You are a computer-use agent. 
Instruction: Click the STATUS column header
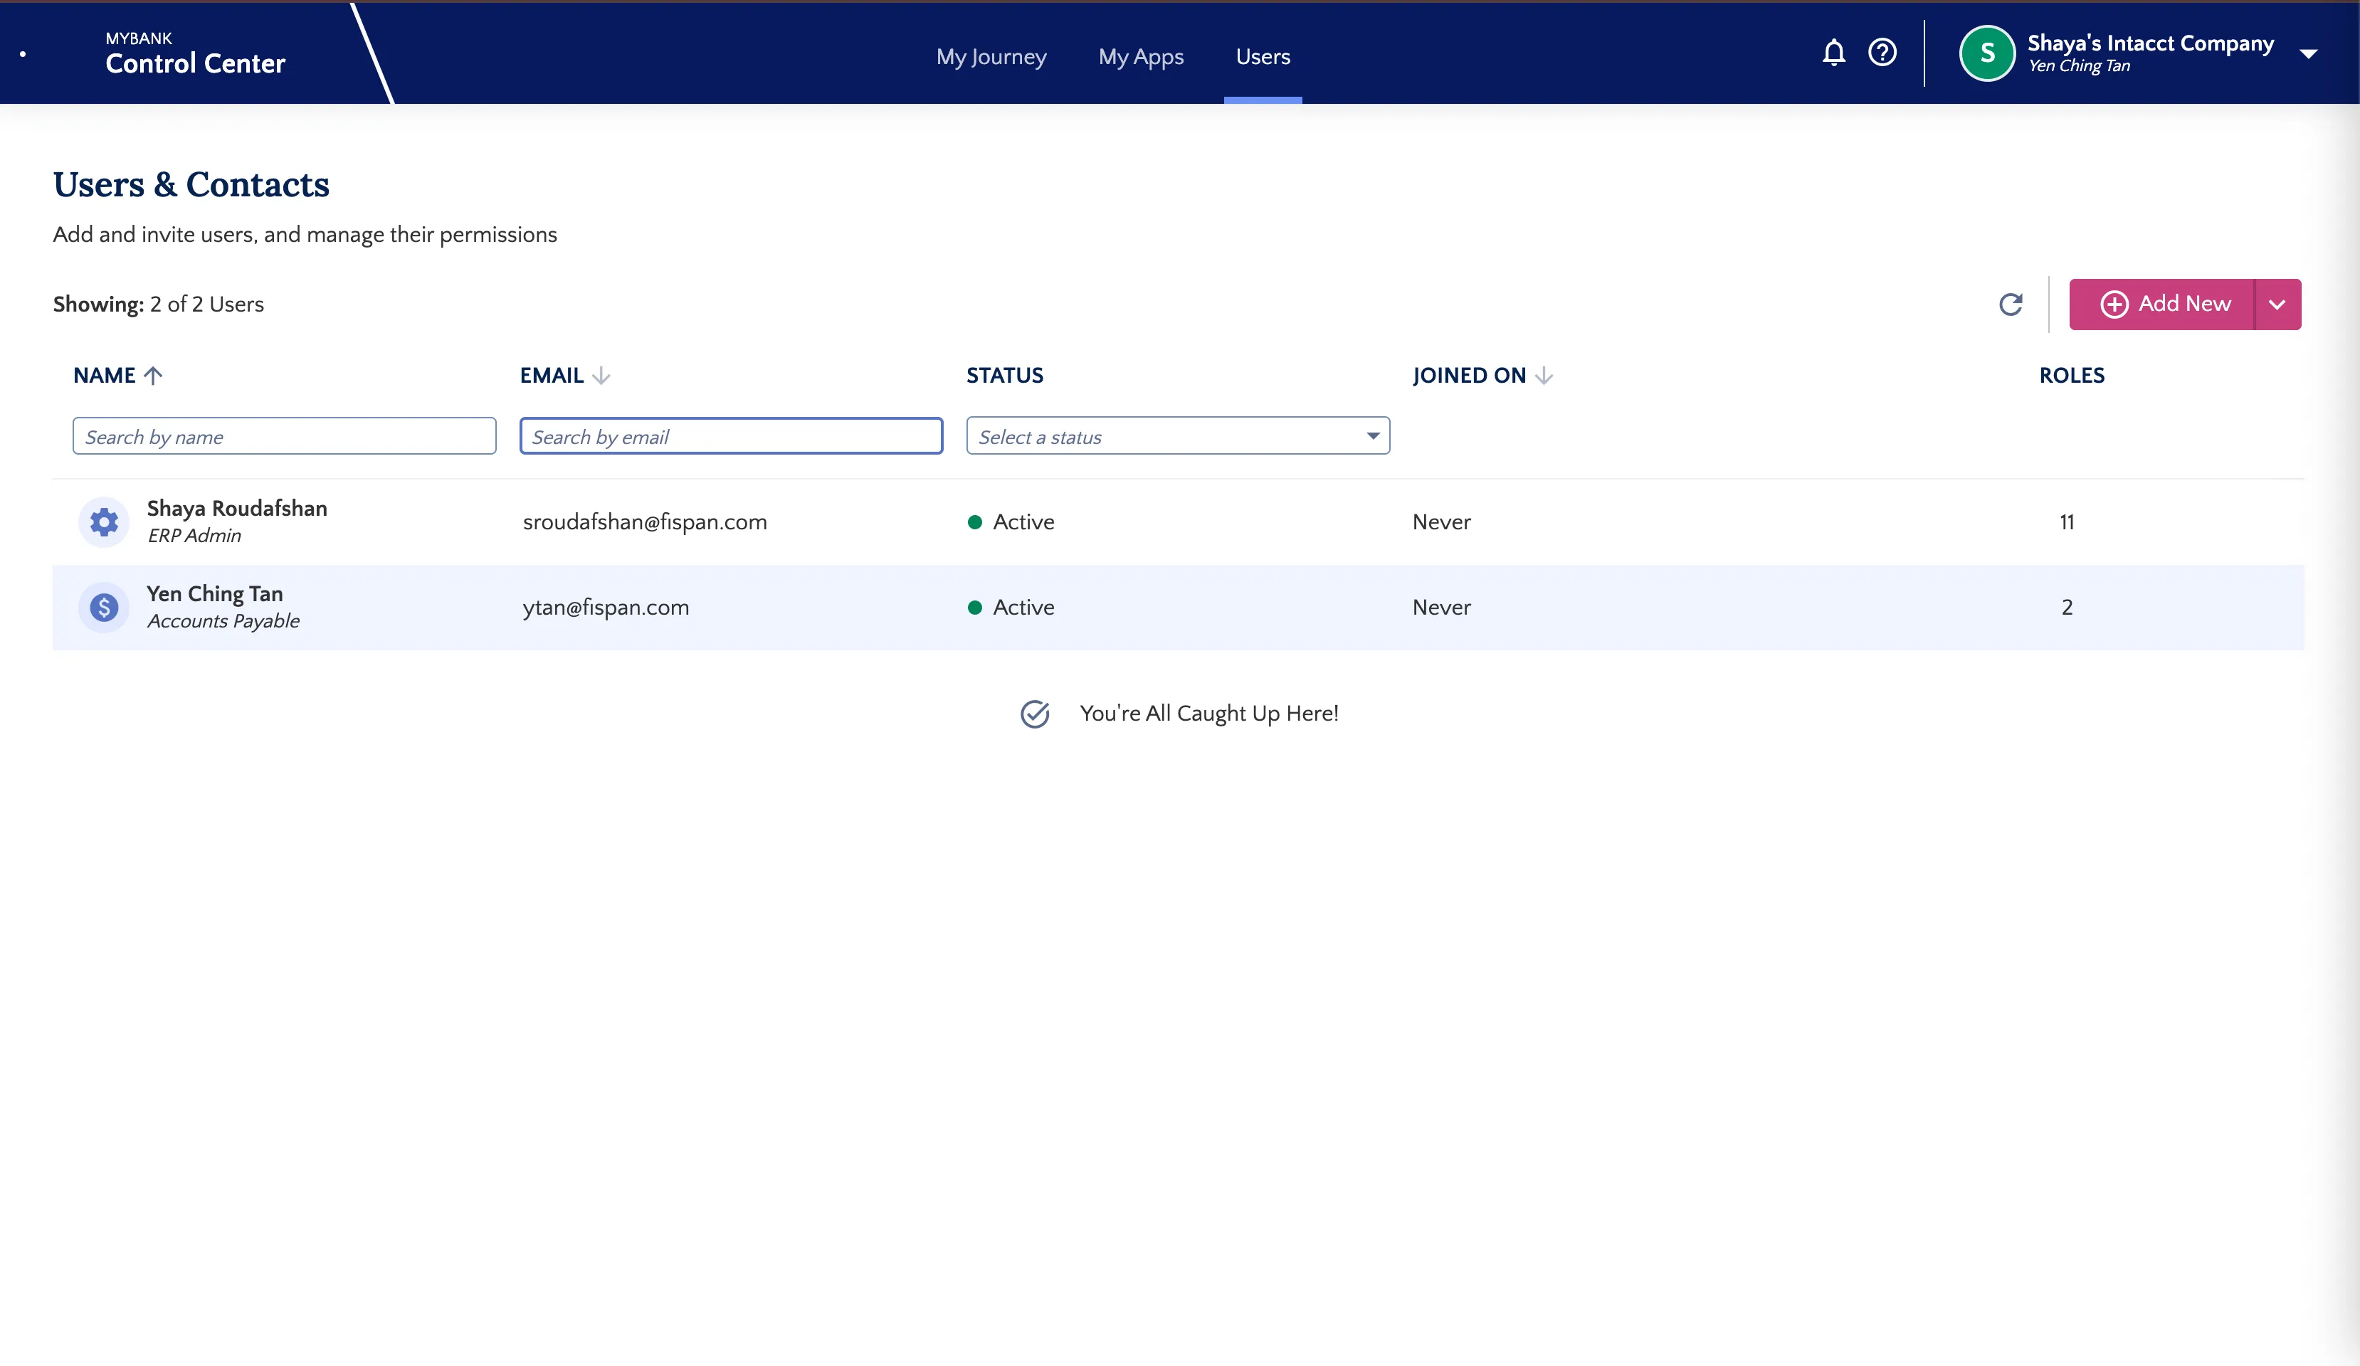click(x=1005, y=376)
